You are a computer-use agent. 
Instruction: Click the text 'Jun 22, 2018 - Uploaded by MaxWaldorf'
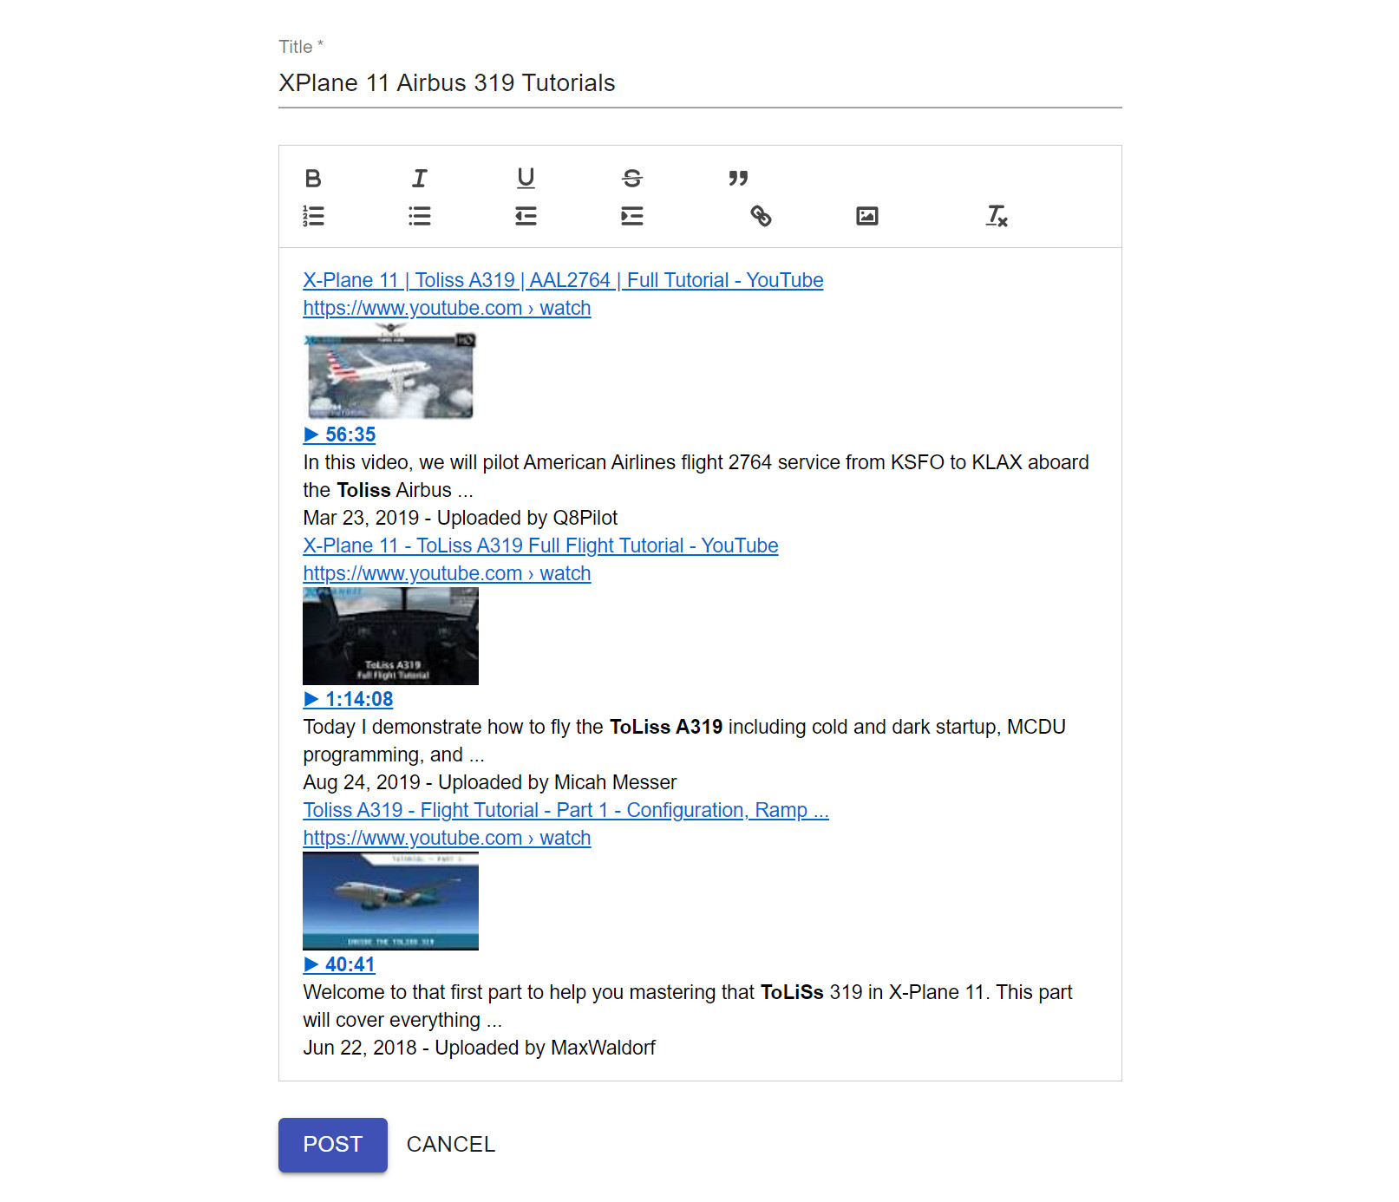point(480,1048)
